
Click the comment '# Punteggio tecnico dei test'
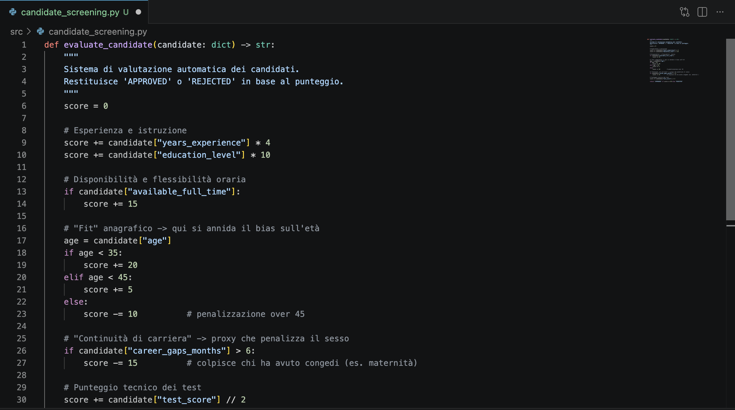pyautogui.click(x=133, y=388)
